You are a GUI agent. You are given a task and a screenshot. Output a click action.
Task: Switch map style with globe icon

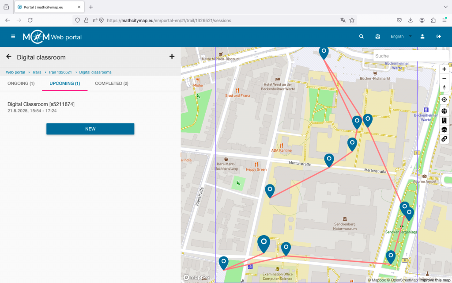(444, 111)
